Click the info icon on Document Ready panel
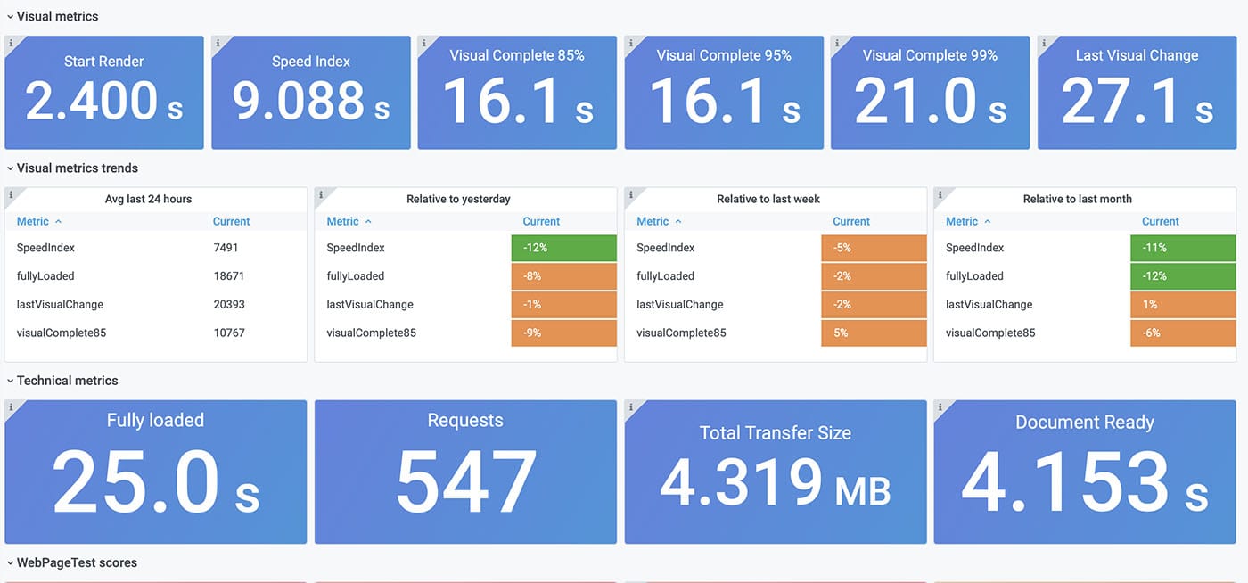Screen dimensions: 1248x583 click(940, 406)
